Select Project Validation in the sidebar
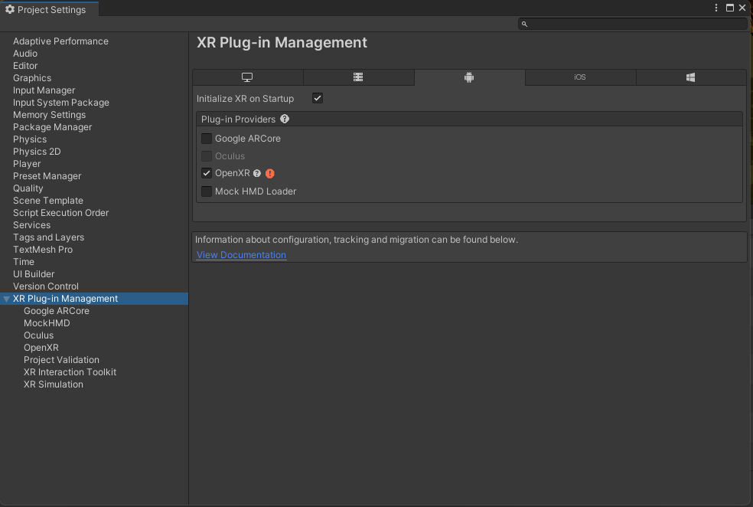 [x=61, y=359]
